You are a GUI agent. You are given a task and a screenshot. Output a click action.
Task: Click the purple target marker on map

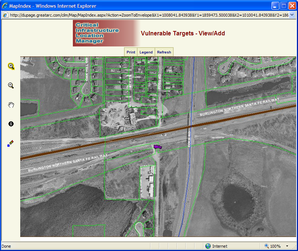coord(157,147)
